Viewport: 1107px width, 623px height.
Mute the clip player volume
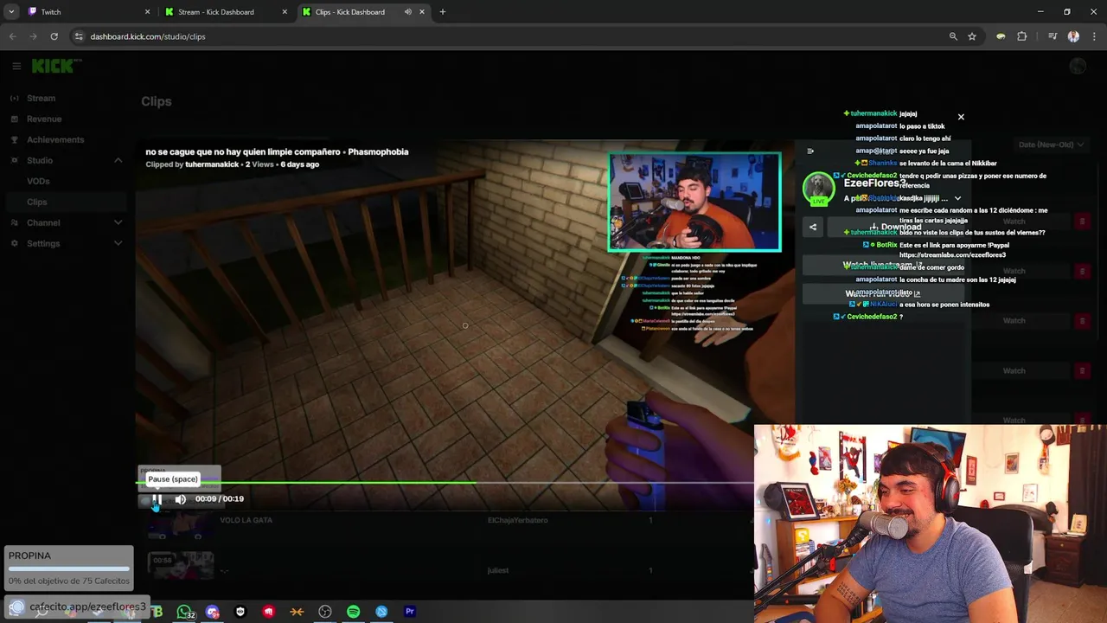[x=180, y=499]
